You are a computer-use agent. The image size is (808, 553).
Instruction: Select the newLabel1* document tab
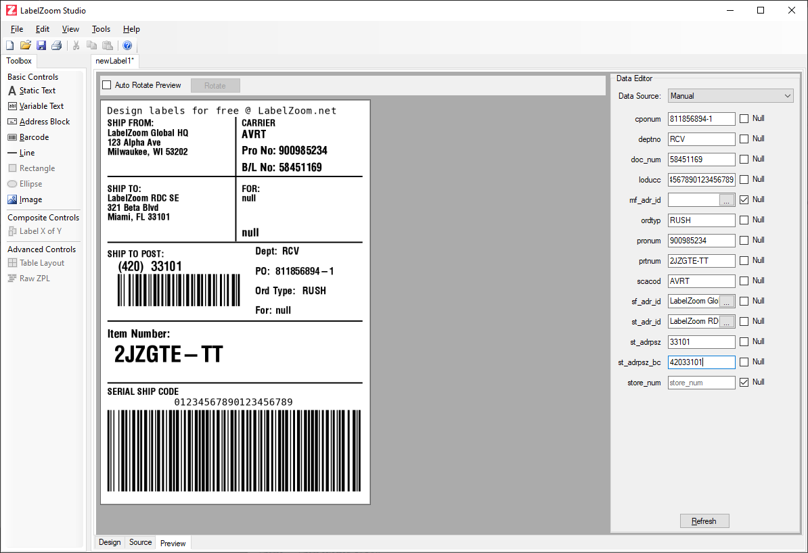coord(114,61)
